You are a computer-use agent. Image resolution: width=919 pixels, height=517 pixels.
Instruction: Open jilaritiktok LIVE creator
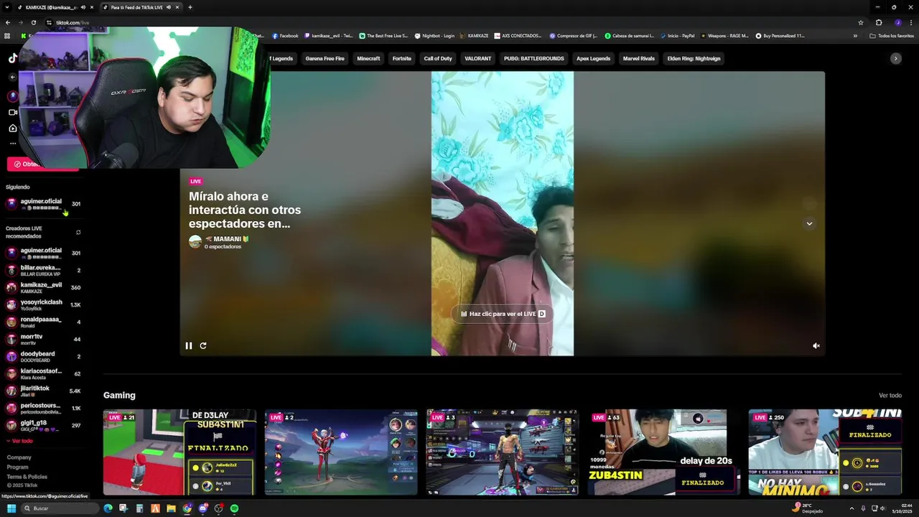click(43, 391)
